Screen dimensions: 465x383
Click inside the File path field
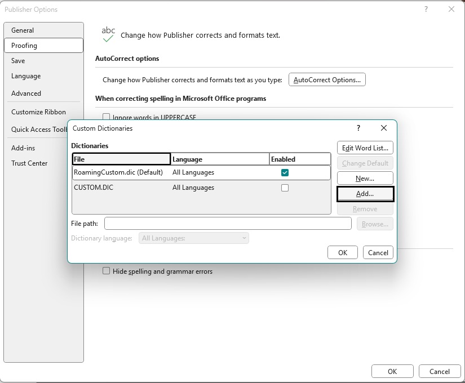tap(228, 224)
